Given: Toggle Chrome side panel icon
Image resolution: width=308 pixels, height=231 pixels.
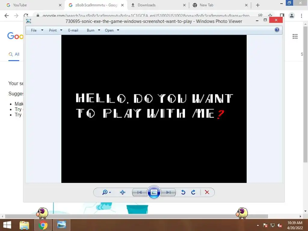Looking at the screenshot, I should (282, 15).
